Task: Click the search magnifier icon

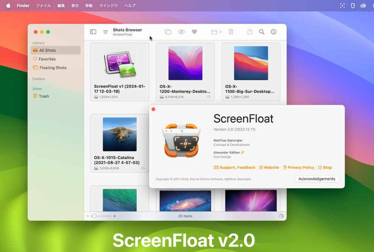Action: pyautogui.click(x=262, y=32)
